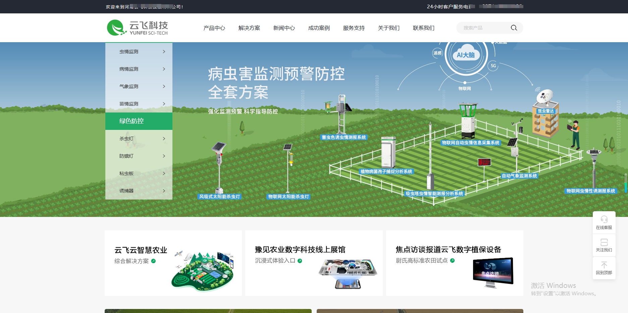Open 豫见农业数字科技线上展馆 link

[x=301, y=249]
